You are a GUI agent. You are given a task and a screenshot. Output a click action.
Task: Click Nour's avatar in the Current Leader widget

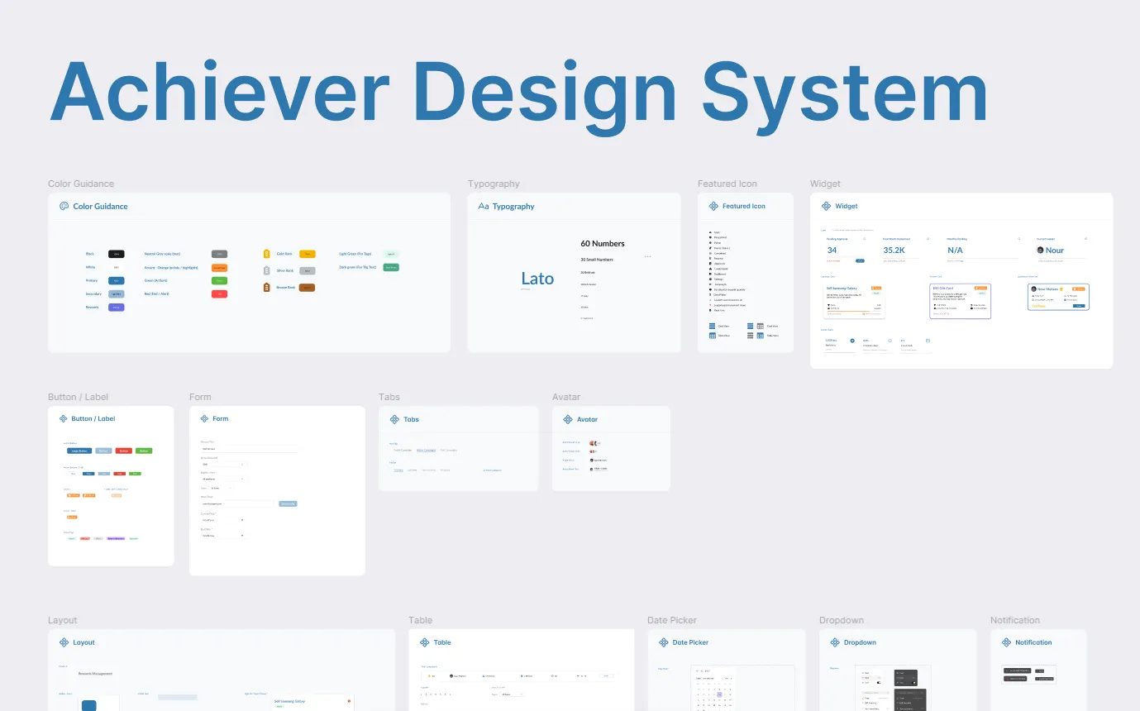coord(1040,250)
